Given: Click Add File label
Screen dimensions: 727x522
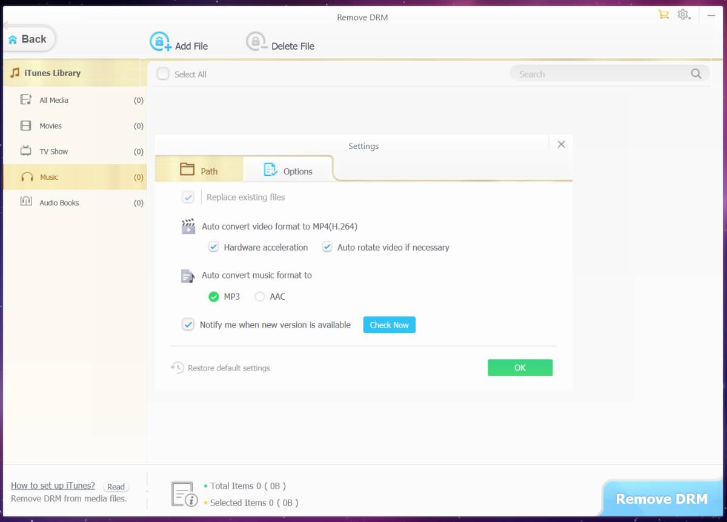Looking at the screenshot, I should [x=191, y=46].
